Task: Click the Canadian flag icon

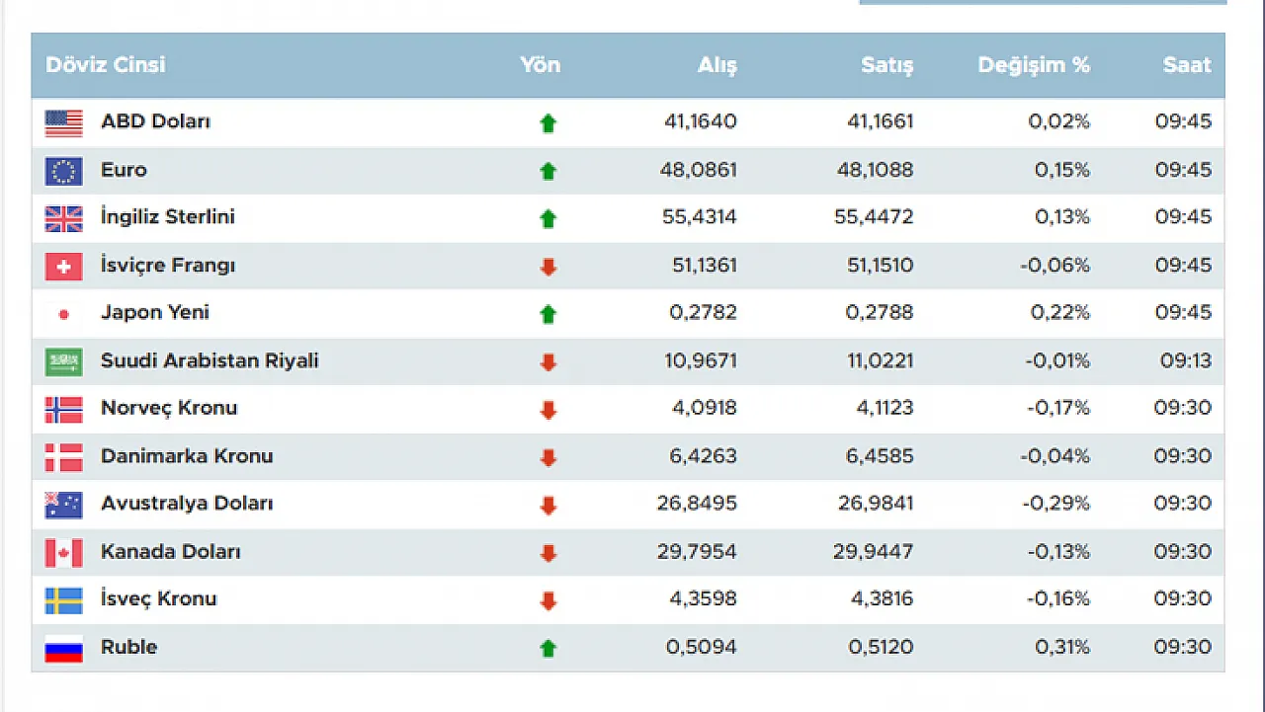Action: click(x=63, y=553)
